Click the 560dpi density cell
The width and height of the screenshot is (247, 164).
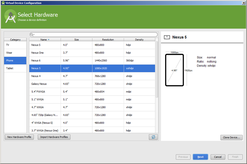139,60
